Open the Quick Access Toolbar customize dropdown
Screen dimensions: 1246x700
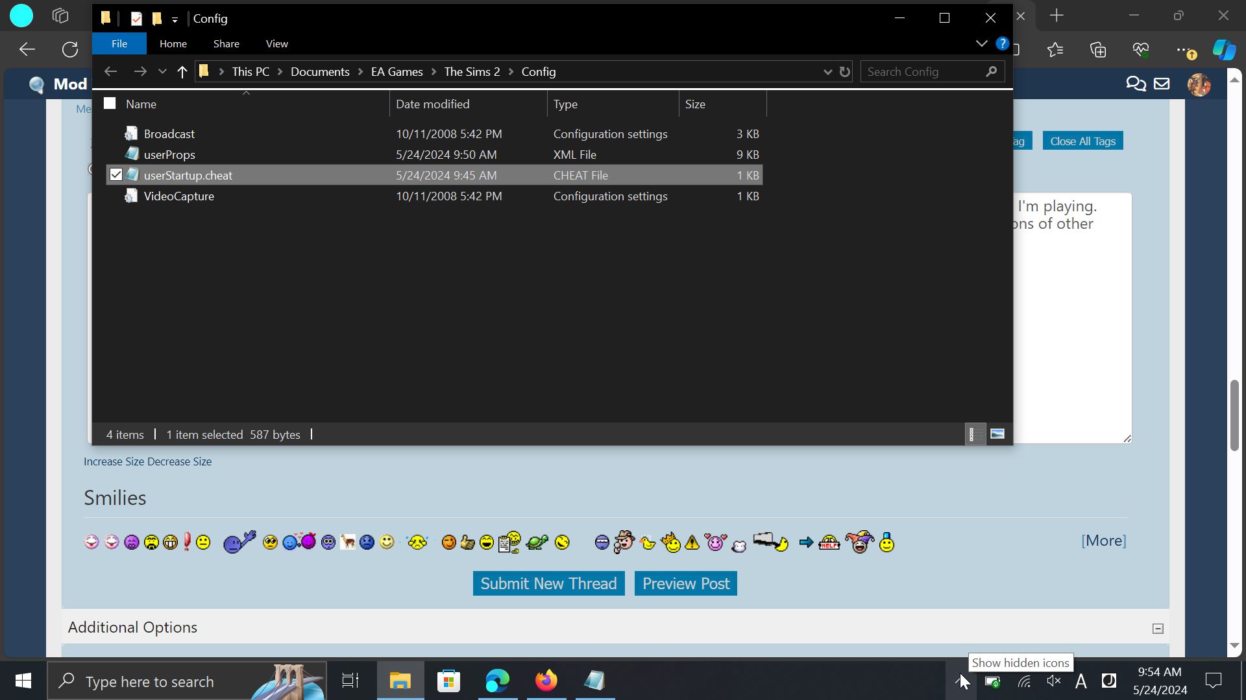[174, 19]
